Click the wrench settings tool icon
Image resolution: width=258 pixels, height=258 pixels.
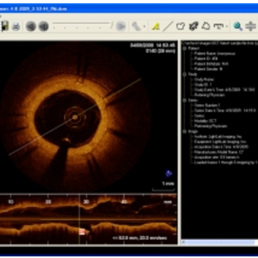(x=136, y=26)
